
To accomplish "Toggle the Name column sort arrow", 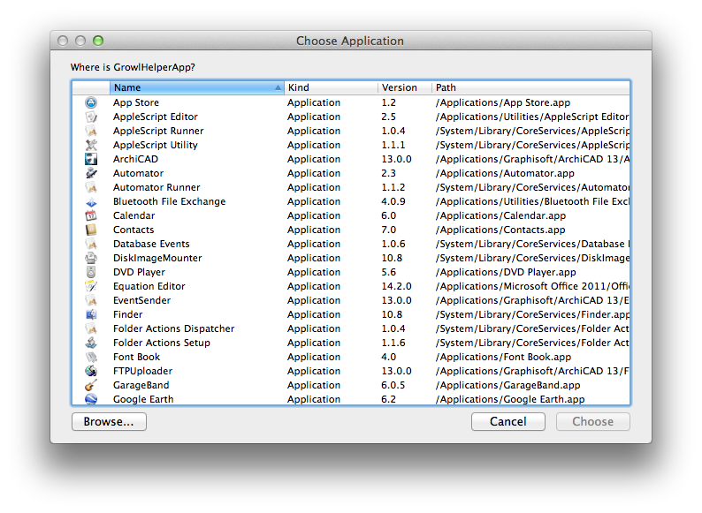I will click(x=278, y=87).
